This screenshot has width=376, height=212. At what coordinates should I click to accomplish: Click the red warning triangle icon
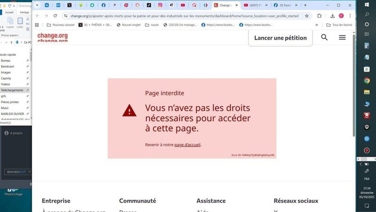129,110
